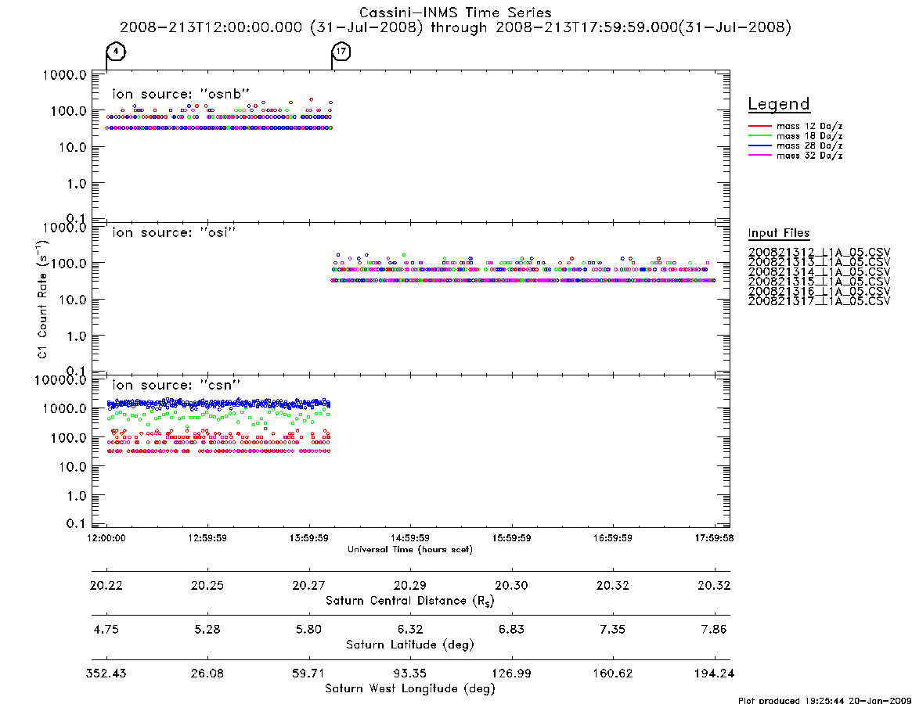
Task: Click the 'Cassini-INMS Time Series' title
Action: tap(456, 13)
